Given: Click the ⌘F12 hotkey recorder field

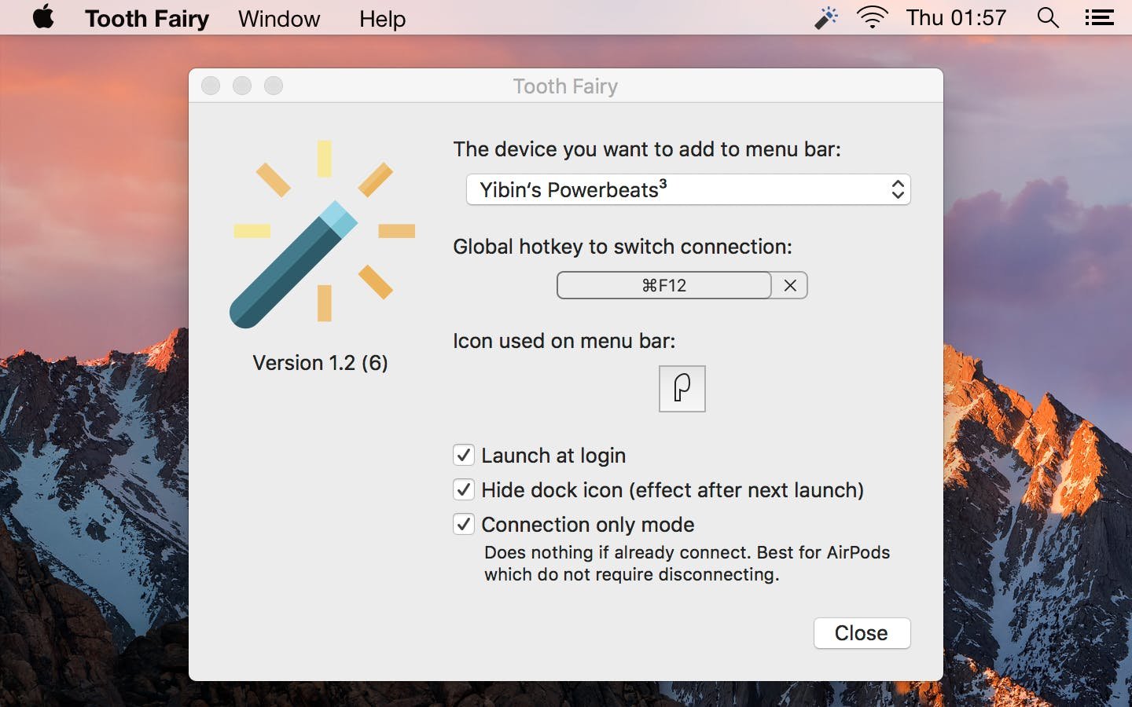Looking at the screenshot, I should pyautogui.click(x=664, y=285).
